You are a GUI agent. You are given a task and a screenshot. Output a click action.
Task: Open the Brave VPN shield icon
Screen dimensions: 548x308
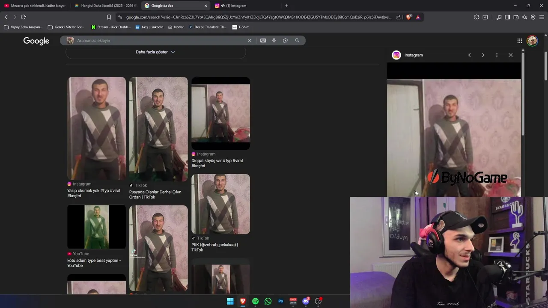point(533,17)
